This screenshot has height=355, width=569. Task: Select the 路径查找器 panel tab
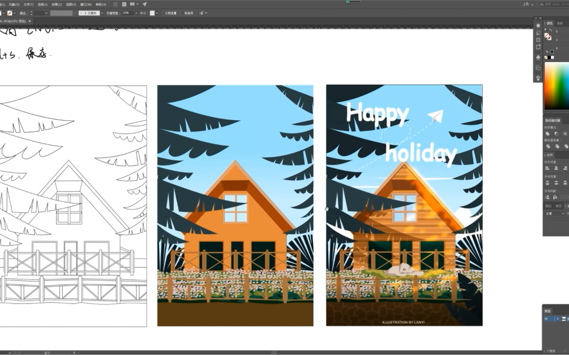[x=553, y=121]
